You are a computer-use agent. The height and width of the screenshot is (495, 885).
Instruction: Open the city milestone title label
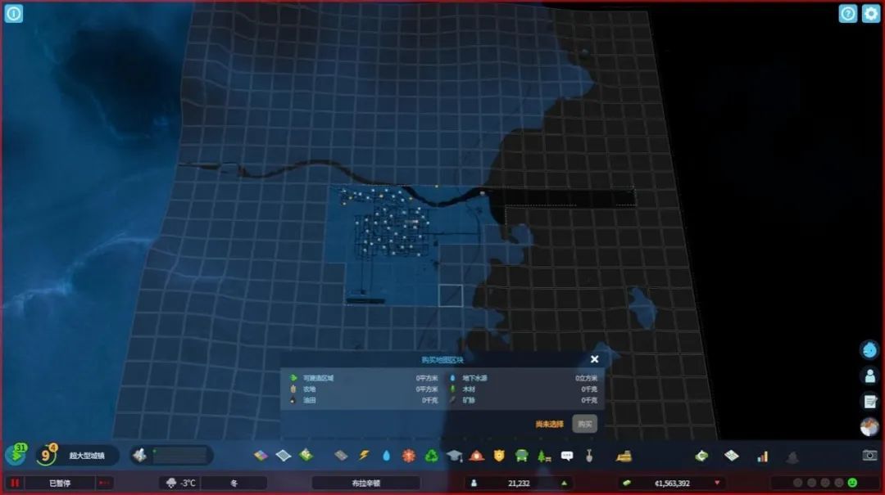(87, 456)
